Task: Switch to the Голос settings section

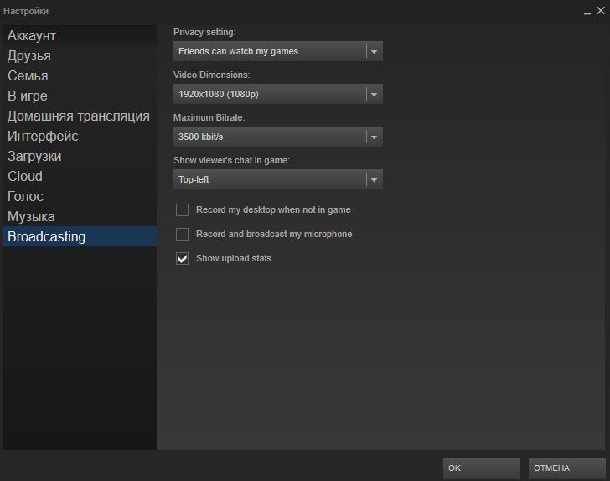Action: point(25,197)
